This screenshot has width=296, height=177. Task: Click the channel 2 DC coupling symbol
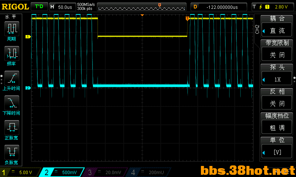point(56,171)
